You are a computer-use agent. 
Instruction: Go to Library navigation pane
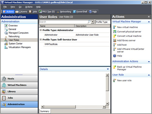[x=19, y=91]
